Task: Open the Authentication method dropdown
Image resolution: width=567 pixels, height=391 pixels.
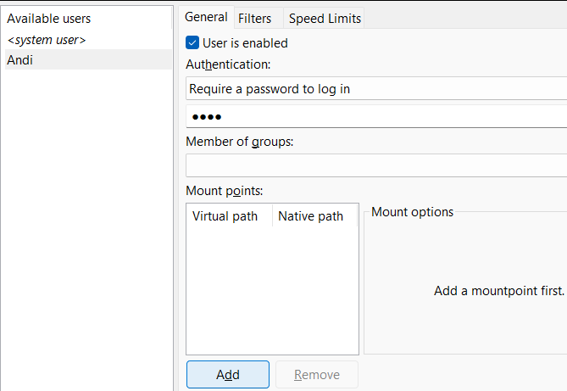Action: point(375,88)
